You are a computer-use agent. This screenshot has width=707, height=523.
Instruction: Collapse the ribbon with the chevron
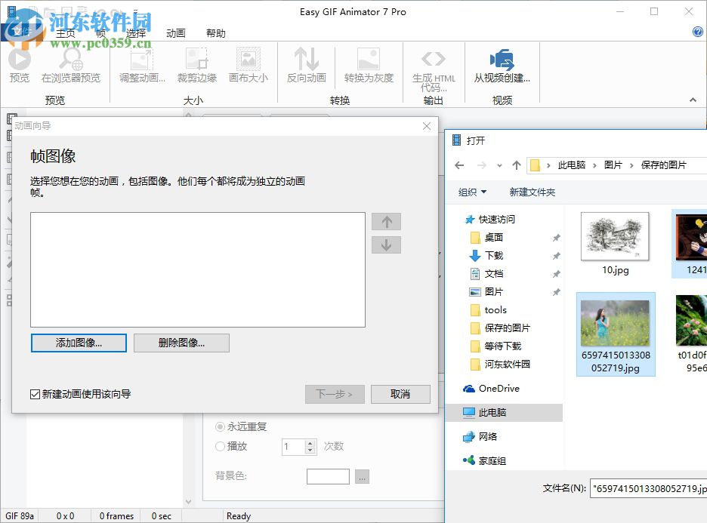point(692,99)
